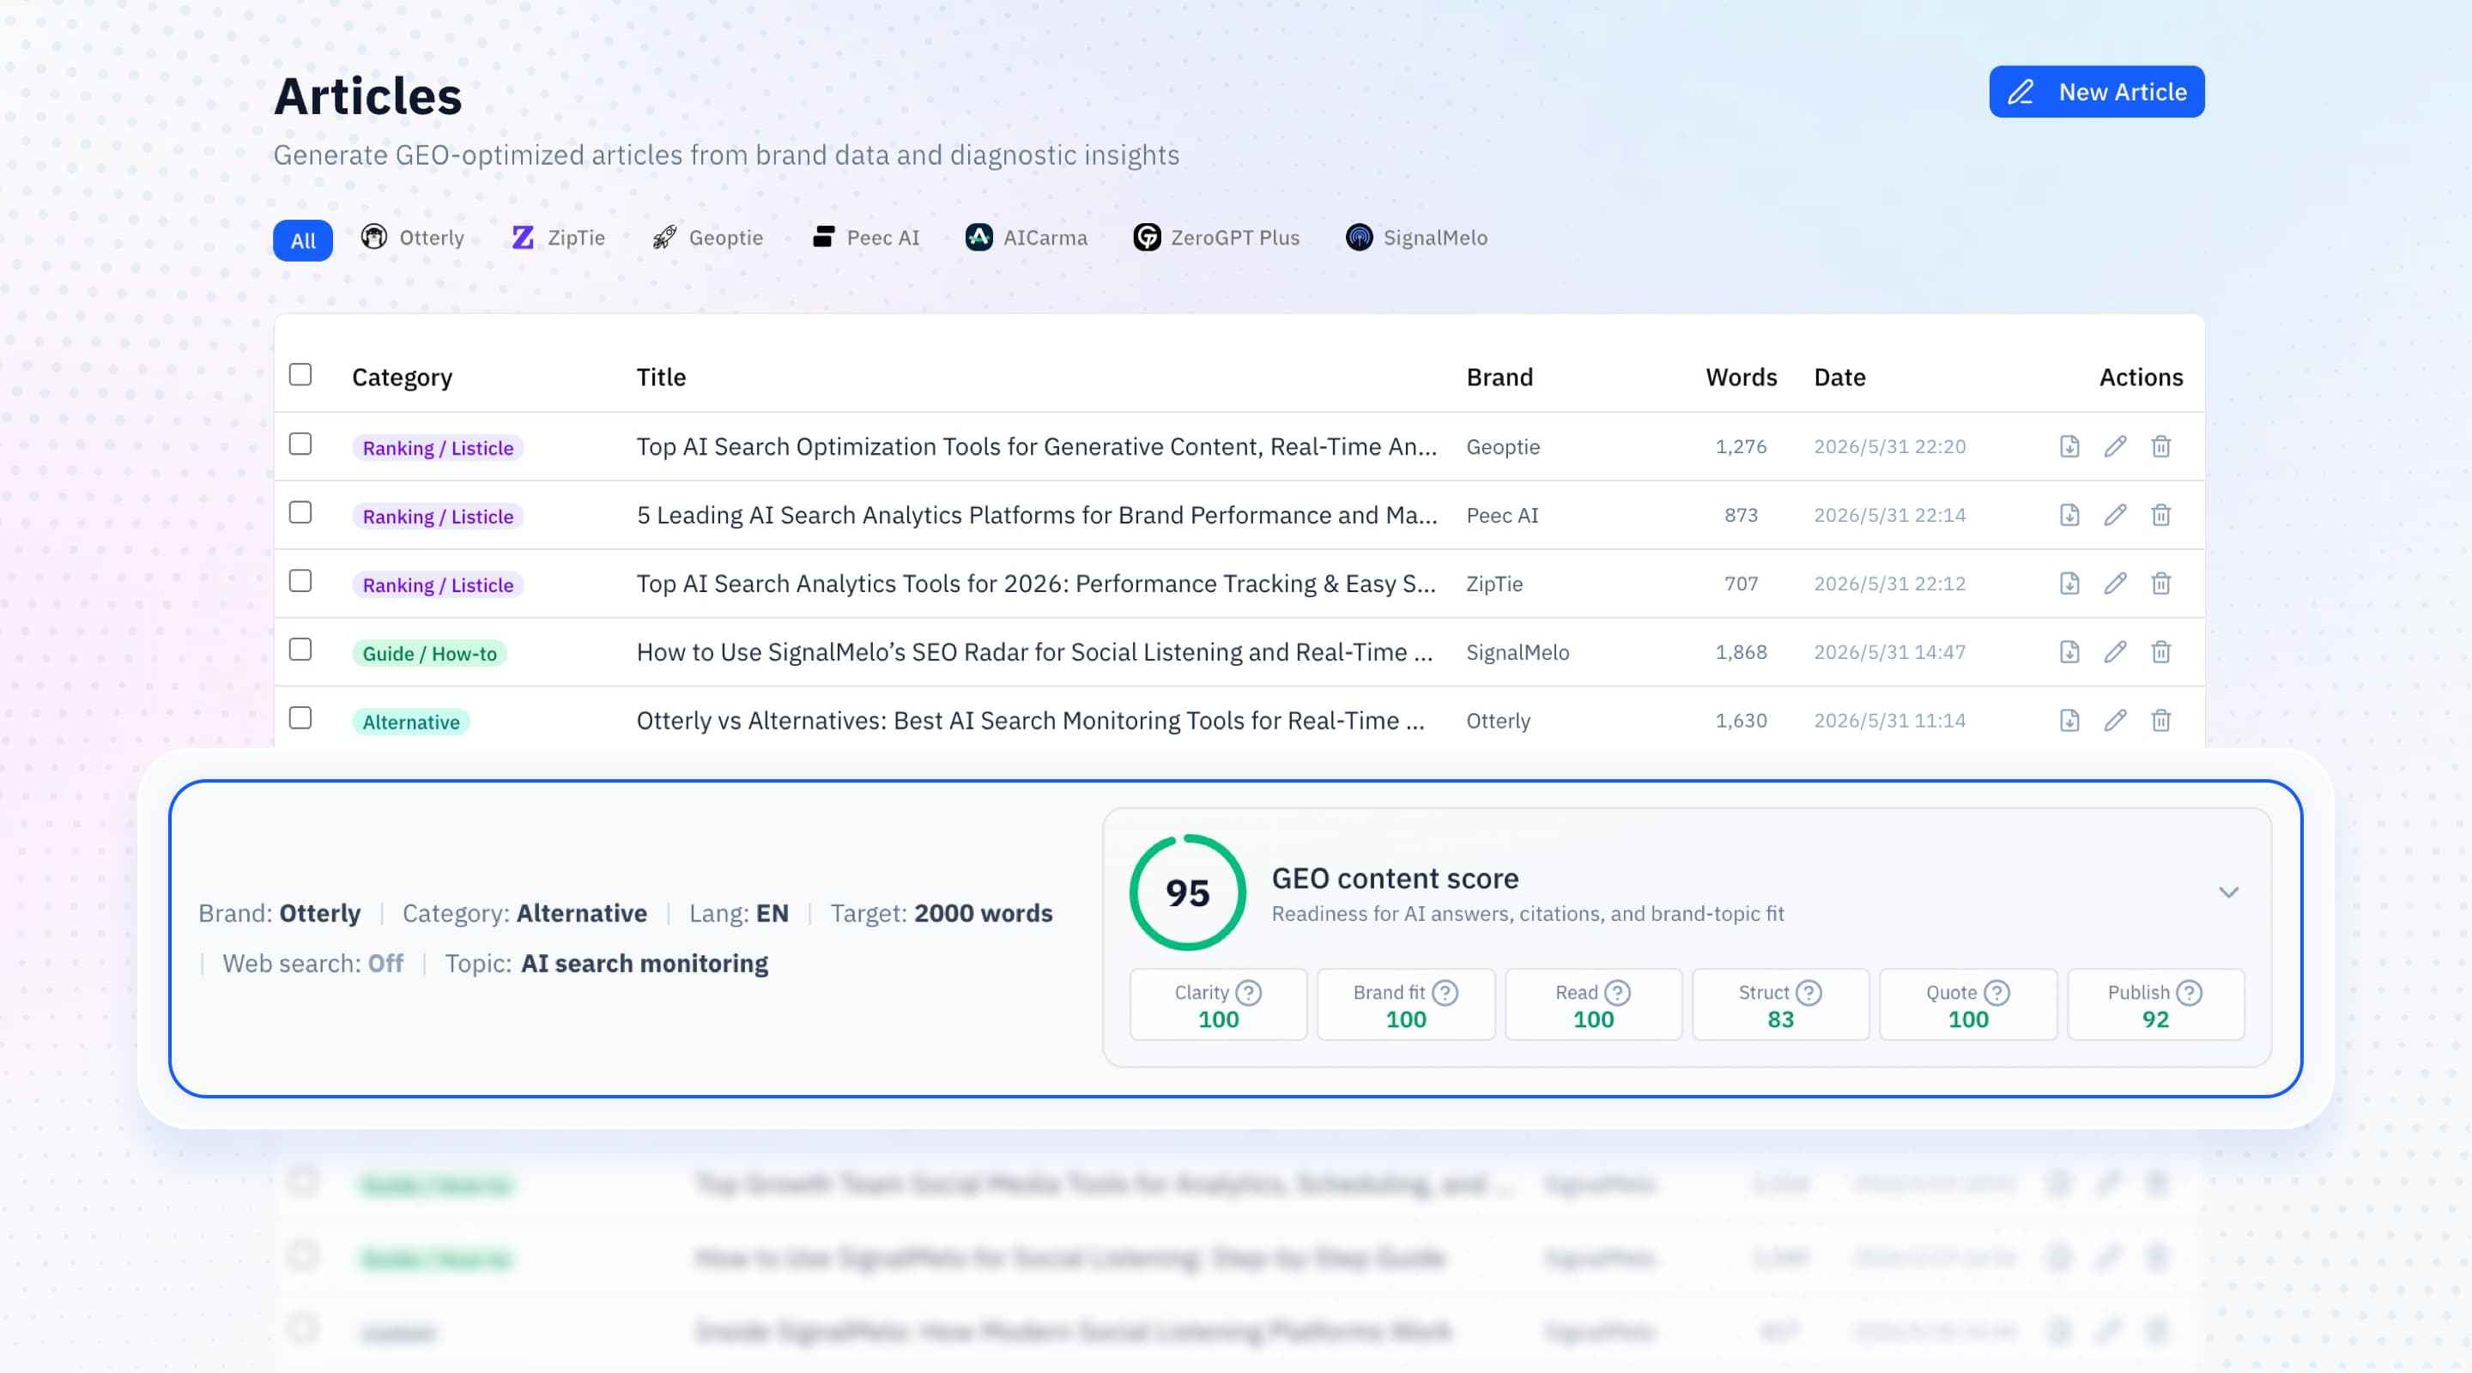
Task: Delete the ZipTie article
Action: point(2161,584)
